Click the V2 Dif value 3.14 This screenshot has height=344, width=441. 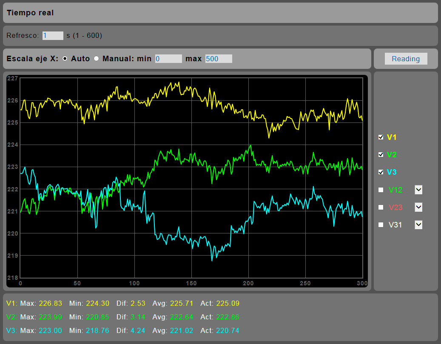click(x=138, y=317)
